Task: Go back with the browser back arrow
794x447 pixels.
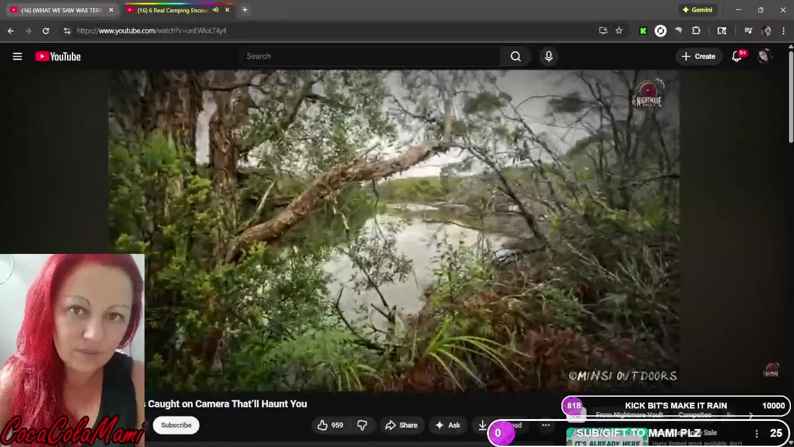Action: click(x=11, y=30)
